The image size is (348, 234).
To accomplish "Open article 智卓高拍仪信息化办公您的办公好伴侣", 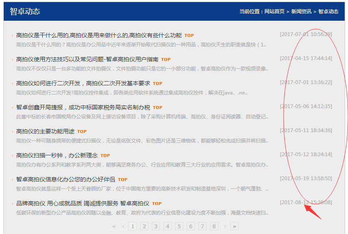I will pyautogui.click(x=65, y=179).
